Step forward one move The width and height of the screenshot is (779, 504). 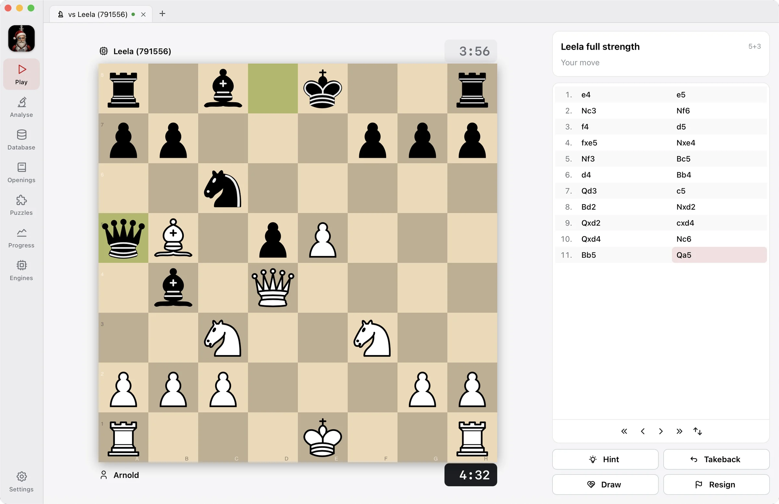click(661, 431)
